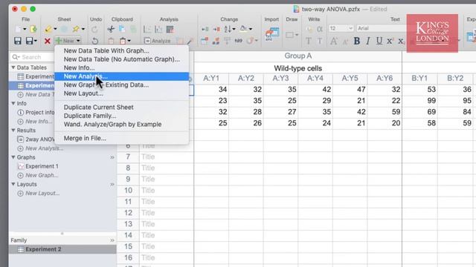Click cell with value 99

point(419,101)
